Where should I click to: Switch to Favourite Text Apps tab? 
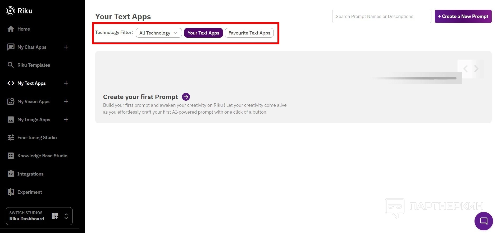point(249,33)
